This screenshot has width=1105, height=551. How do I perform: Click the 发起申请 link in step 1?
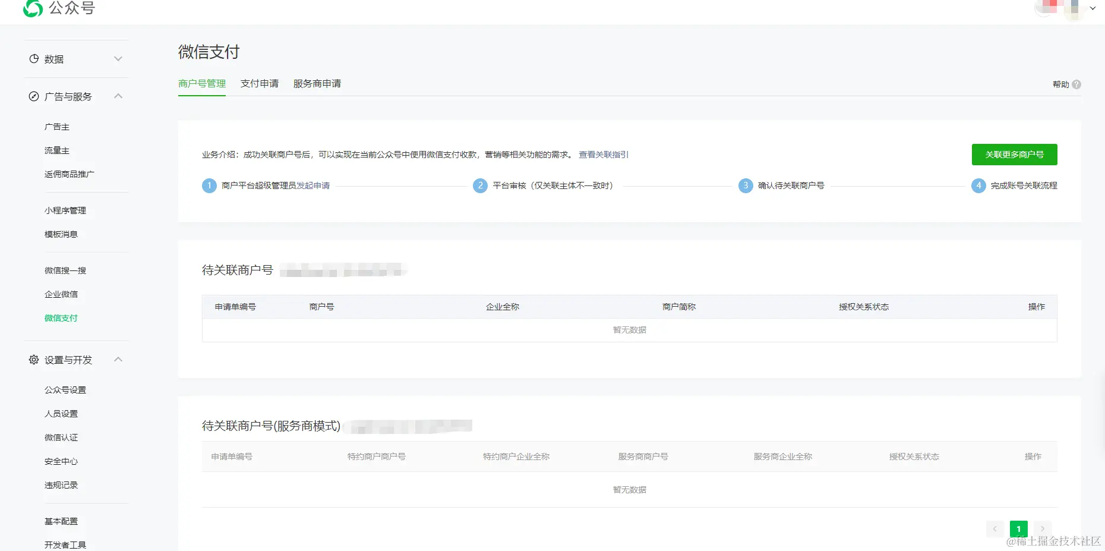313,185
